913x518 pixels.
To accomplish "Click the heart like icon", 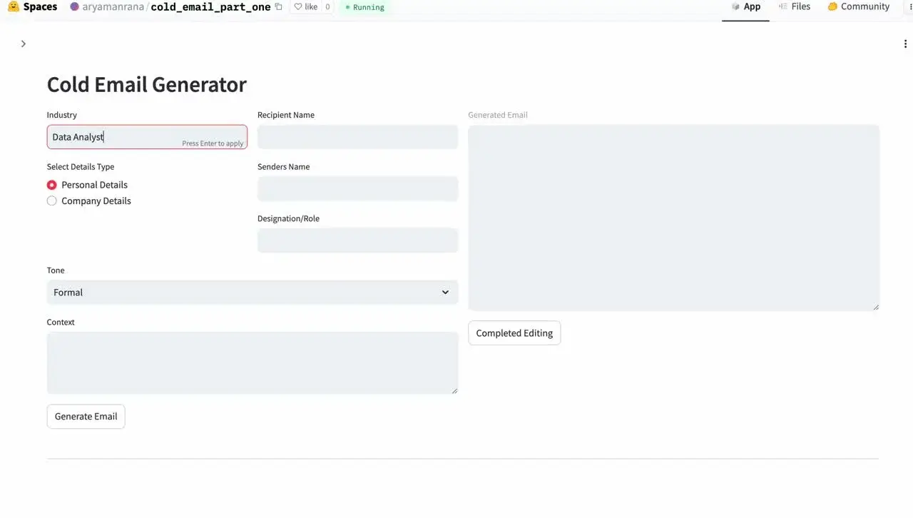I will 298,7.
